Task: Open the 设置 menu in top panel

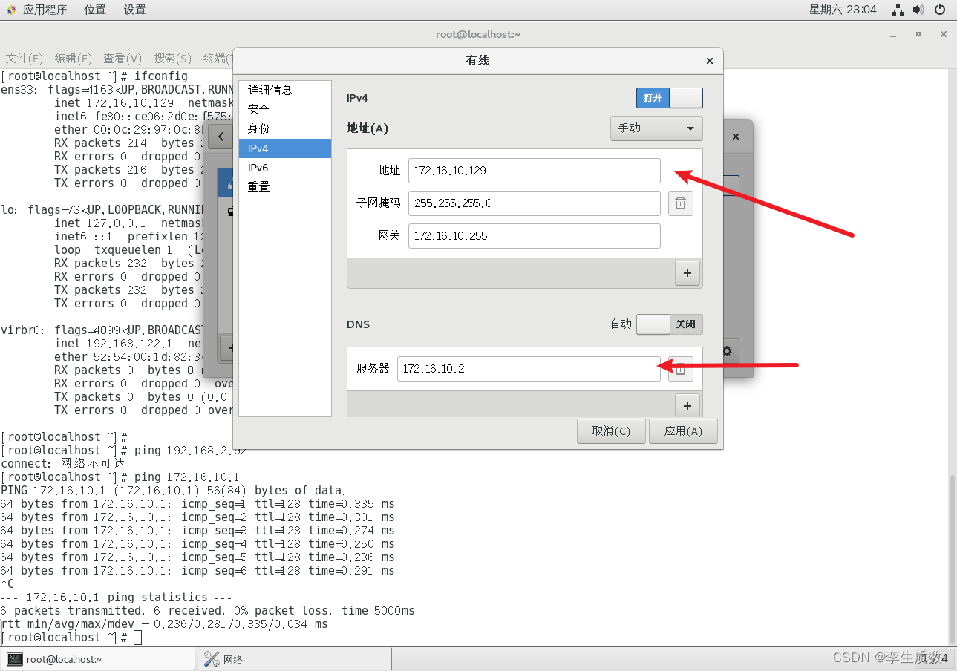Action: pos(134,10)
